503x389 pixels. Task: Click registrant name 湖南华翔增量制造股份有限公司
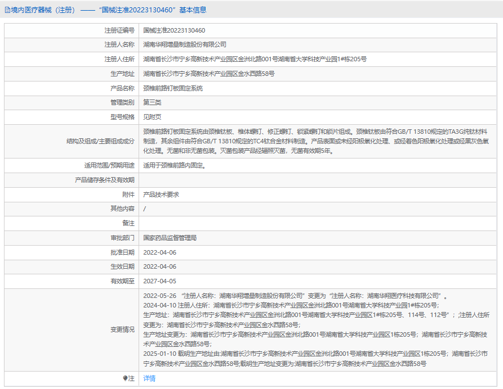pyautogui.click(x=185, y=44)
